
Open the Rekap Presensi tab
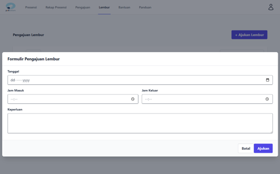pyautogui.click(x=56, y=7)
